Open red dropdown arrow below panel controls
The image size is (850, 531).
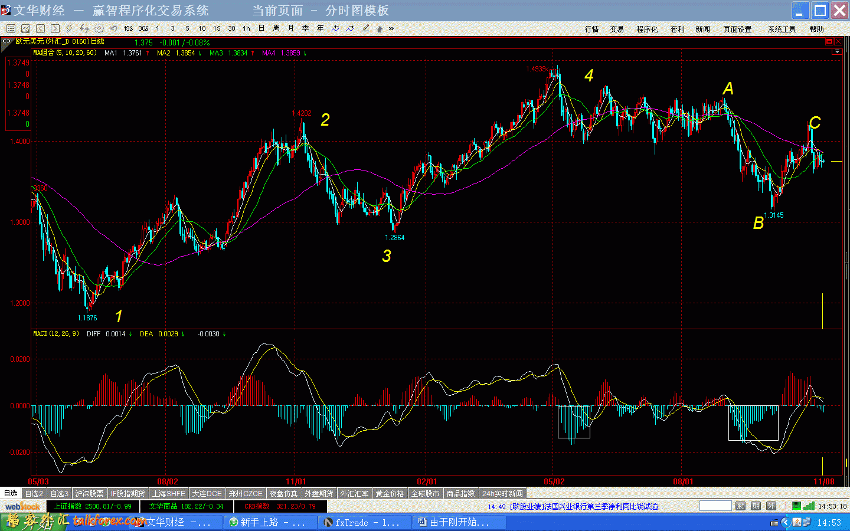(836, 52)
